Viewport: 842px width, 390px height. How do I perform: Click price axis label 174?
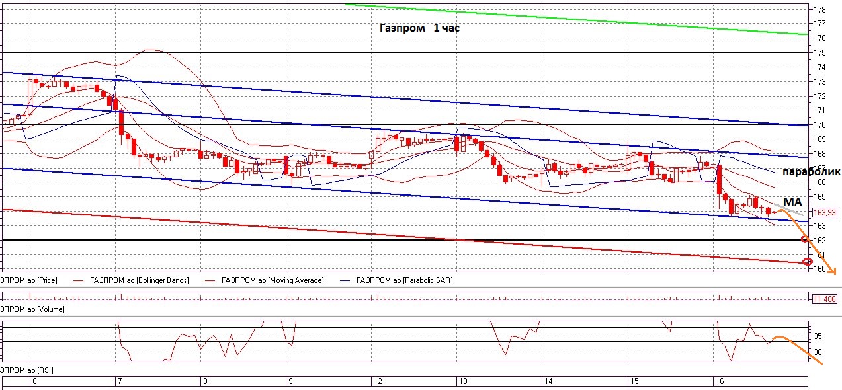pyautogui.click(x=819, y=67)
